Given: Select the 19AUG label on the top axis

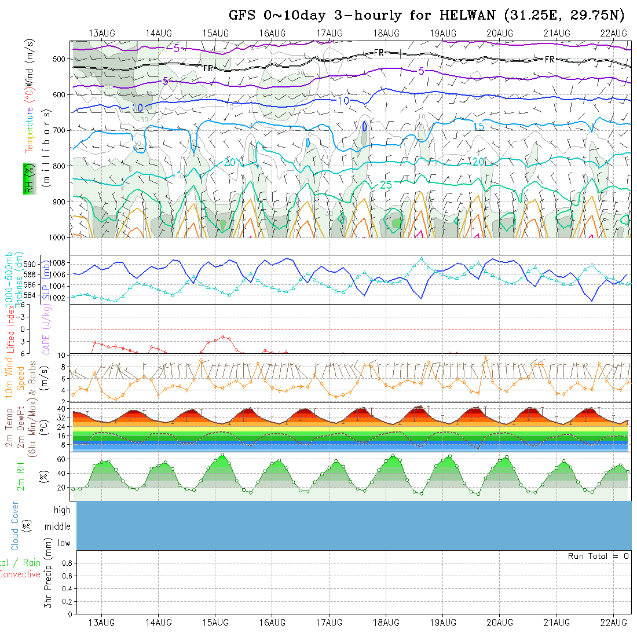Looking at the screenshot, I should click(443, 34).
